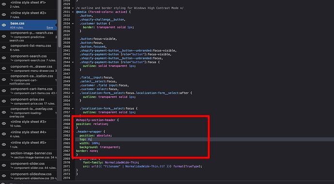The image size is (334, 184).
Task: Collapse the @media forced-colors block fold arrow
Action: click(73, 12)
